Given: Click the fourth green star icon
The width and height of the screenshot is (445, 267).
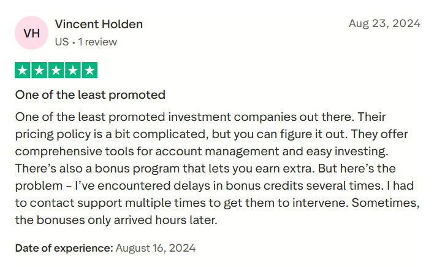Looking at the screenshot, I should 72,70.
